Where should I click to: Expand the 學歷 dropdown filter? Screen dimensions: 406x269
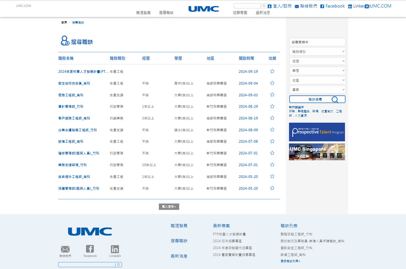click(x=317, y=71)
